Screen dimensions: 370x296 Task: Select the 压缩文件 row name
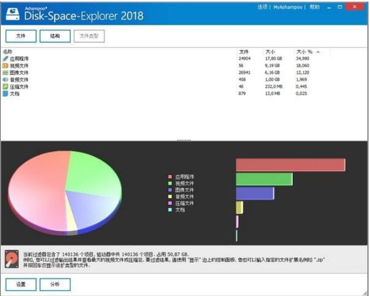click(19, 87)
